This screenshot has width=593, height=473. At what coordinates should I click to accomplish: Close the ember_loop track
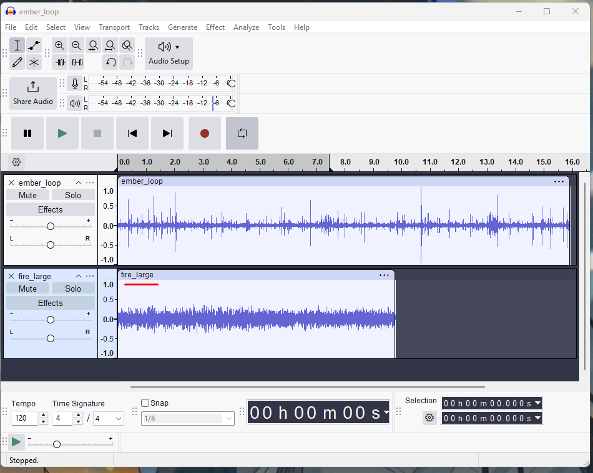pyautogui.click(x=11, y=183)
